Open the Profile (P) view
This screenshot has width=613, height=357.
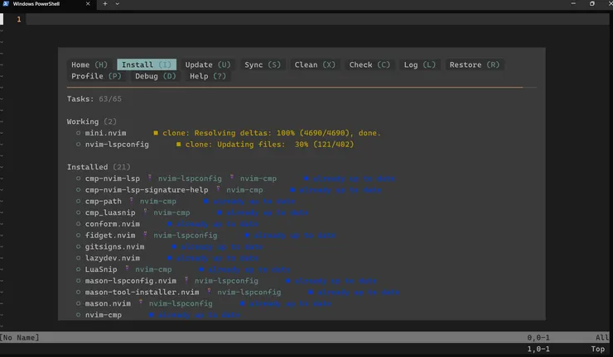pos(96,76)
